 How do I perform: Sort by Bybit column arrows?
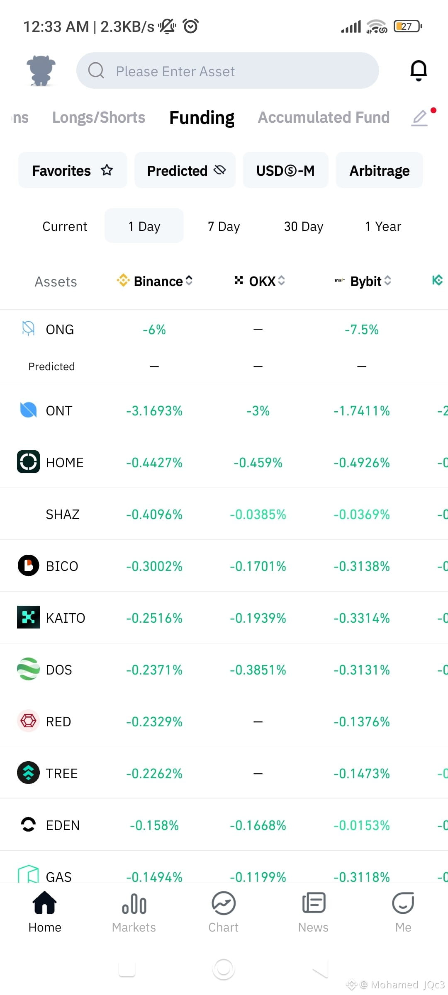pyautogui.click(x=388, y=281)
